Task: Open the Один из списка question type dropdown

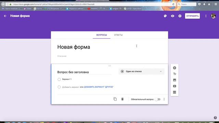Action: click(141, 71)
